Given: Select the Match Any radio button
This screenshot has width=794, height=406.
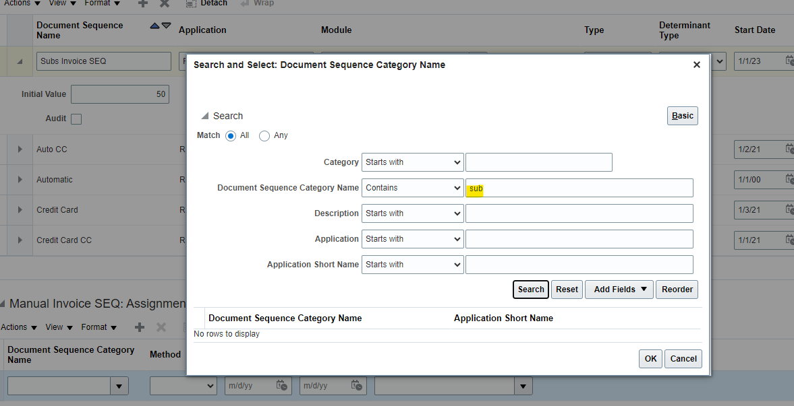Looking at the screenshot, I should pyautogui.click(x=264, y=135).
